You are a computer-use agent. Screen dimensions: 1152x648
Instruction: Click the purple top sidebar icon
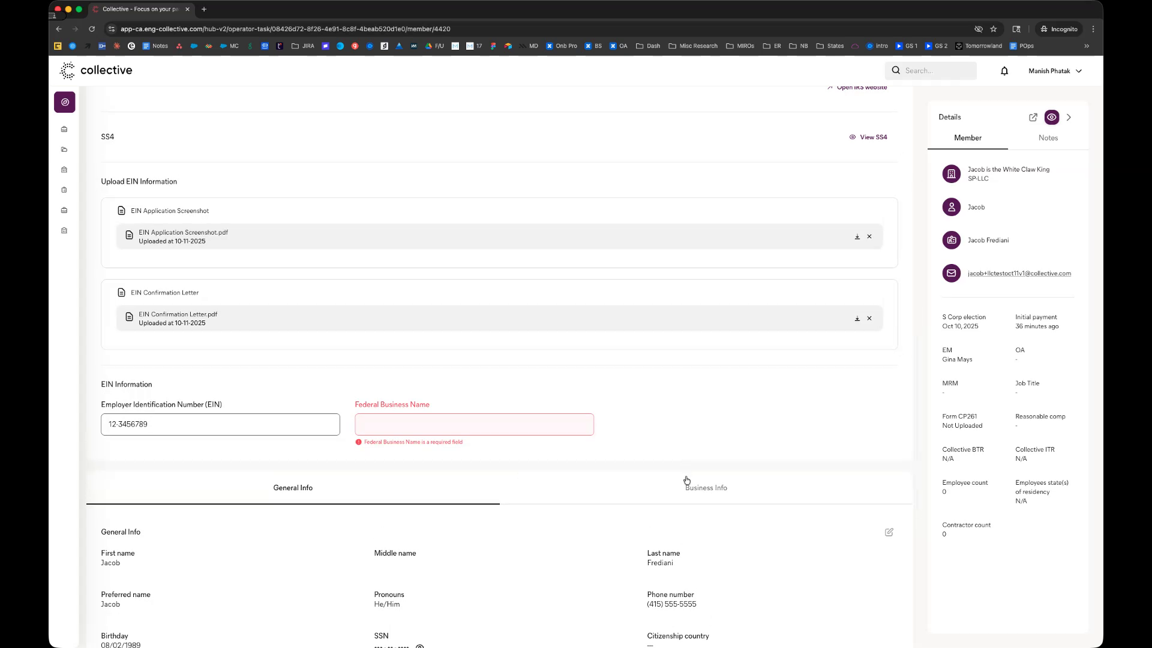[65, 103]
